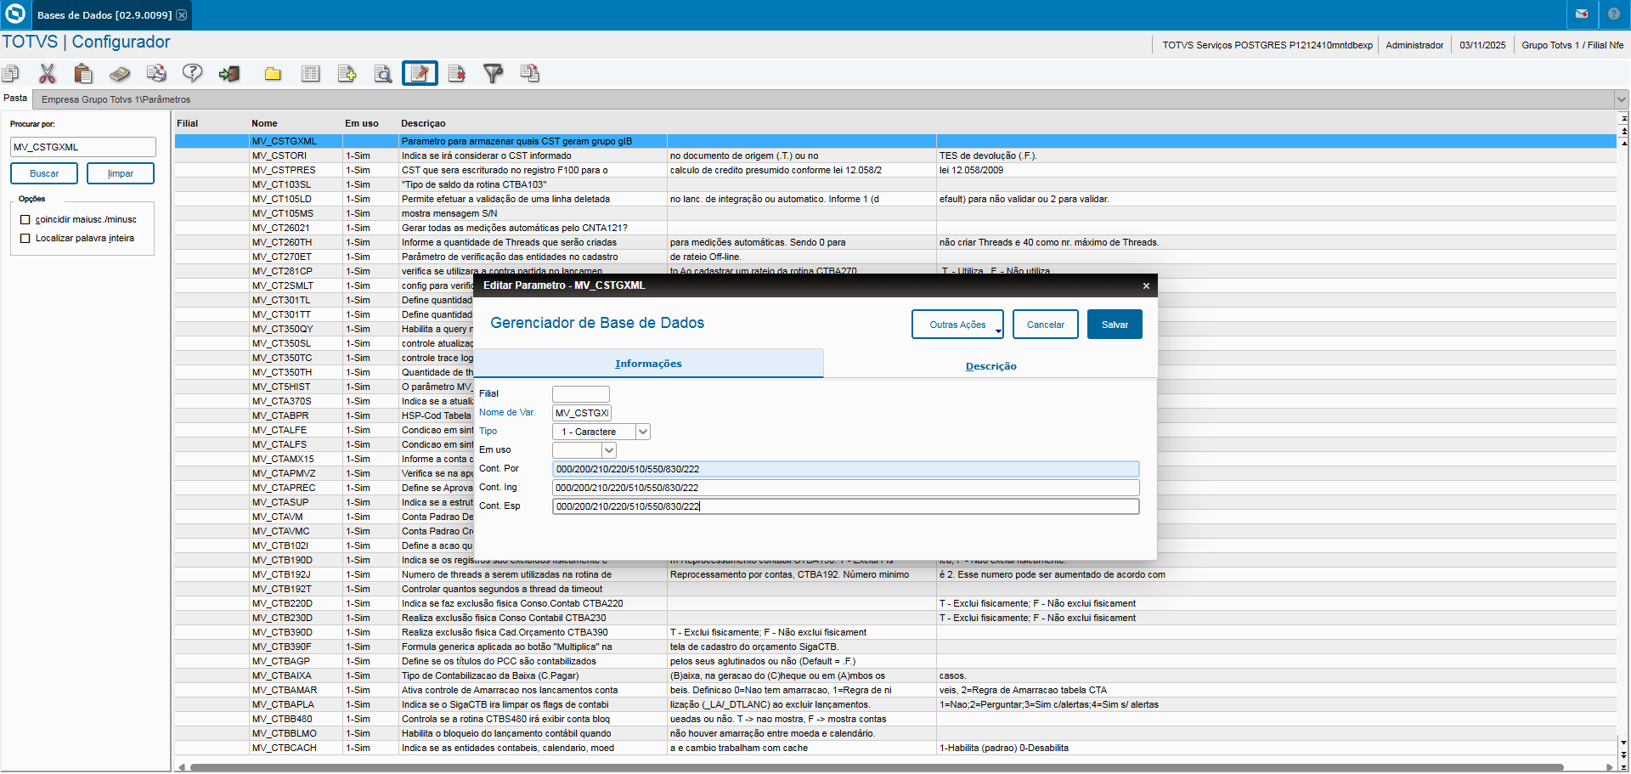Open the Tipo dropdown

point(643,432)
